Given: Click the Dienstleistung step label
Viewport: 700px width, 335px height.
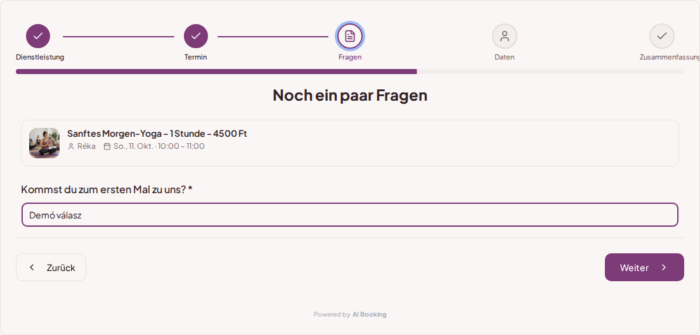Looking at the screenshot, I should tap(40, 57).
